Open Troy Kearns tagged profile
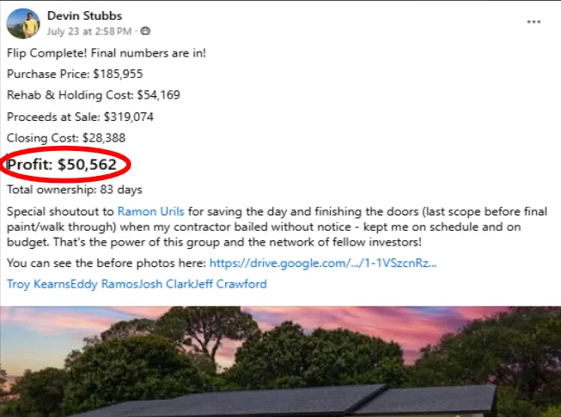The image size is (561, 417). [39, 284]
